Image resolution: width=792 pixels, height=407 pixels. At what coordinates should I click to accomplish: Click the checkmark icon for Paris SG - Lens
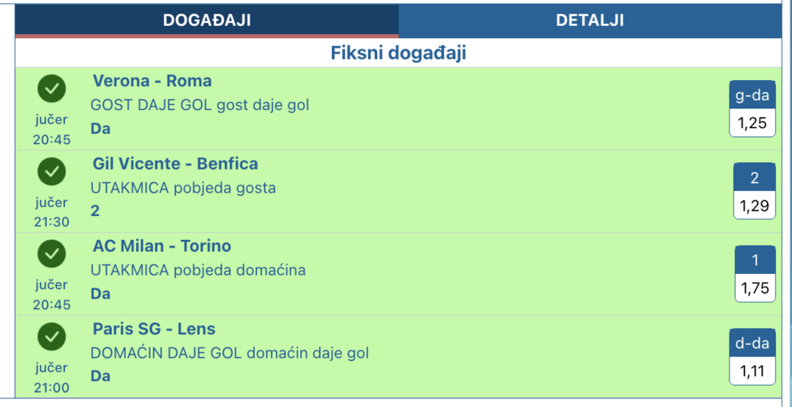51,337
